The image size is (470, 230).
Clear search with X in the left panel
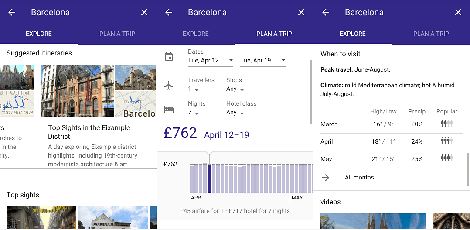click(x=144, y=13)
